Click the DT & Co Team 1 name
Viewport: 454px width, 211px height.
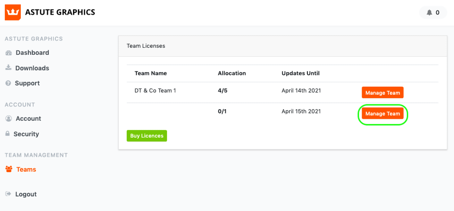(x=155, y=91)
